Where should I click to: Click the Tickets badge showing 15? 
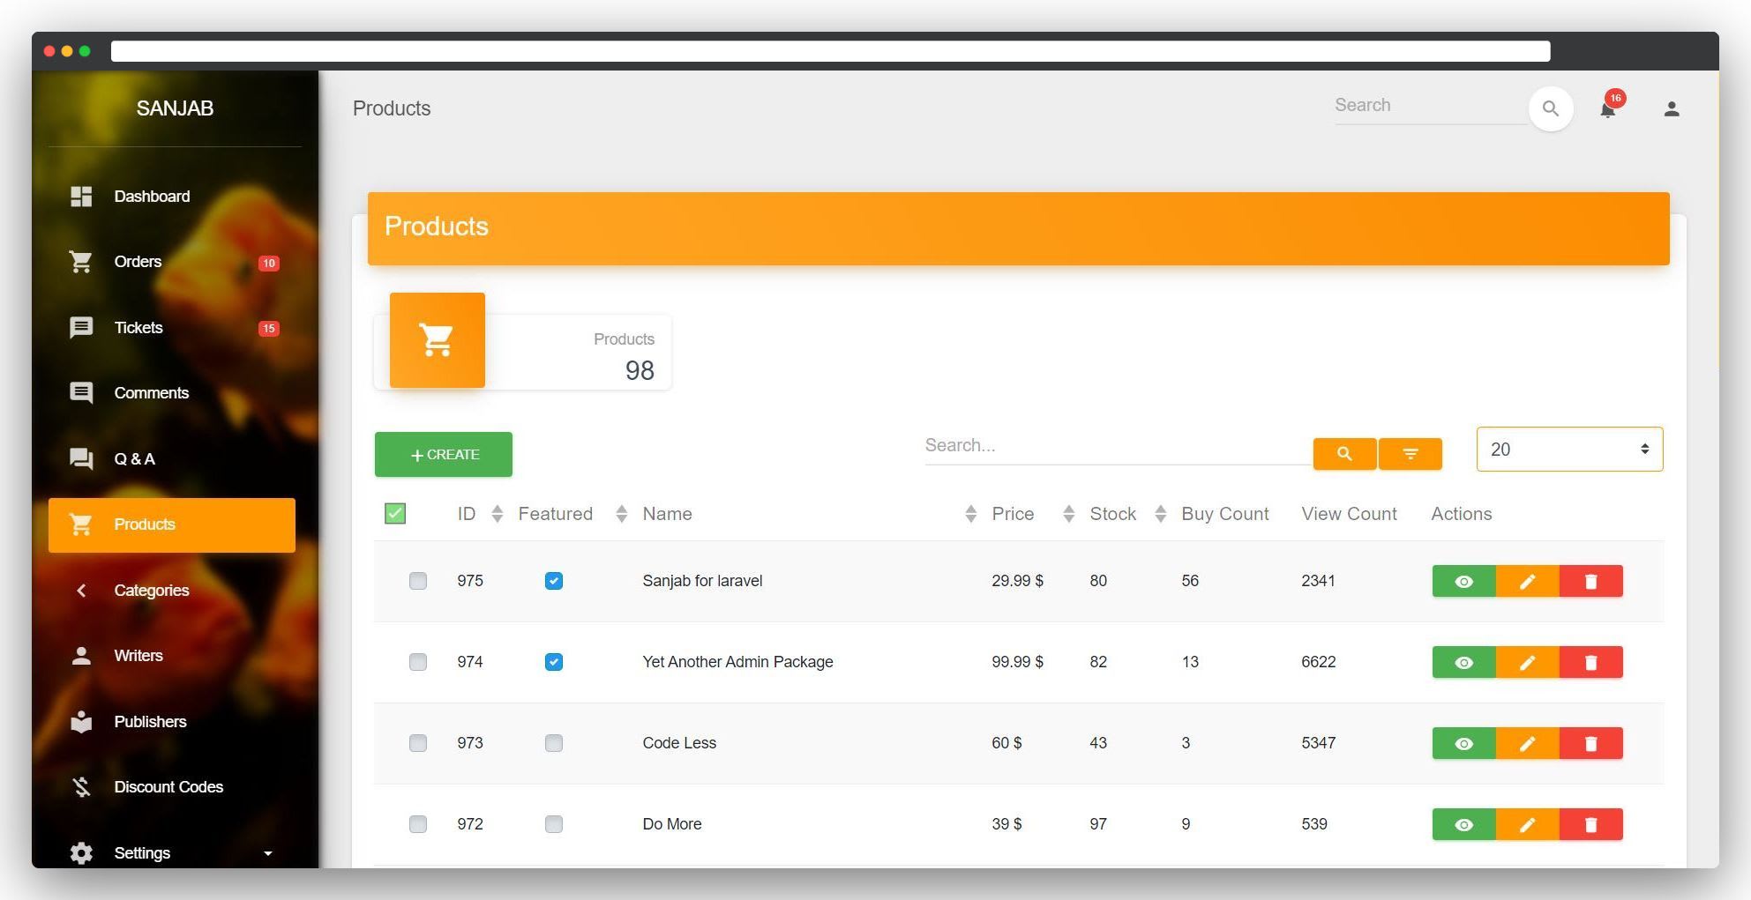(x=269, y=329)
